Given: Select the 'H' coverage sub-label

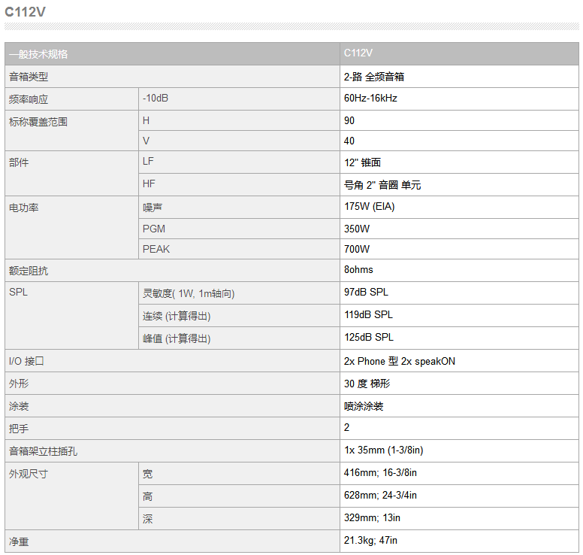Looking at the screenshot, I should pyautogui.click(x=146, y=120).
